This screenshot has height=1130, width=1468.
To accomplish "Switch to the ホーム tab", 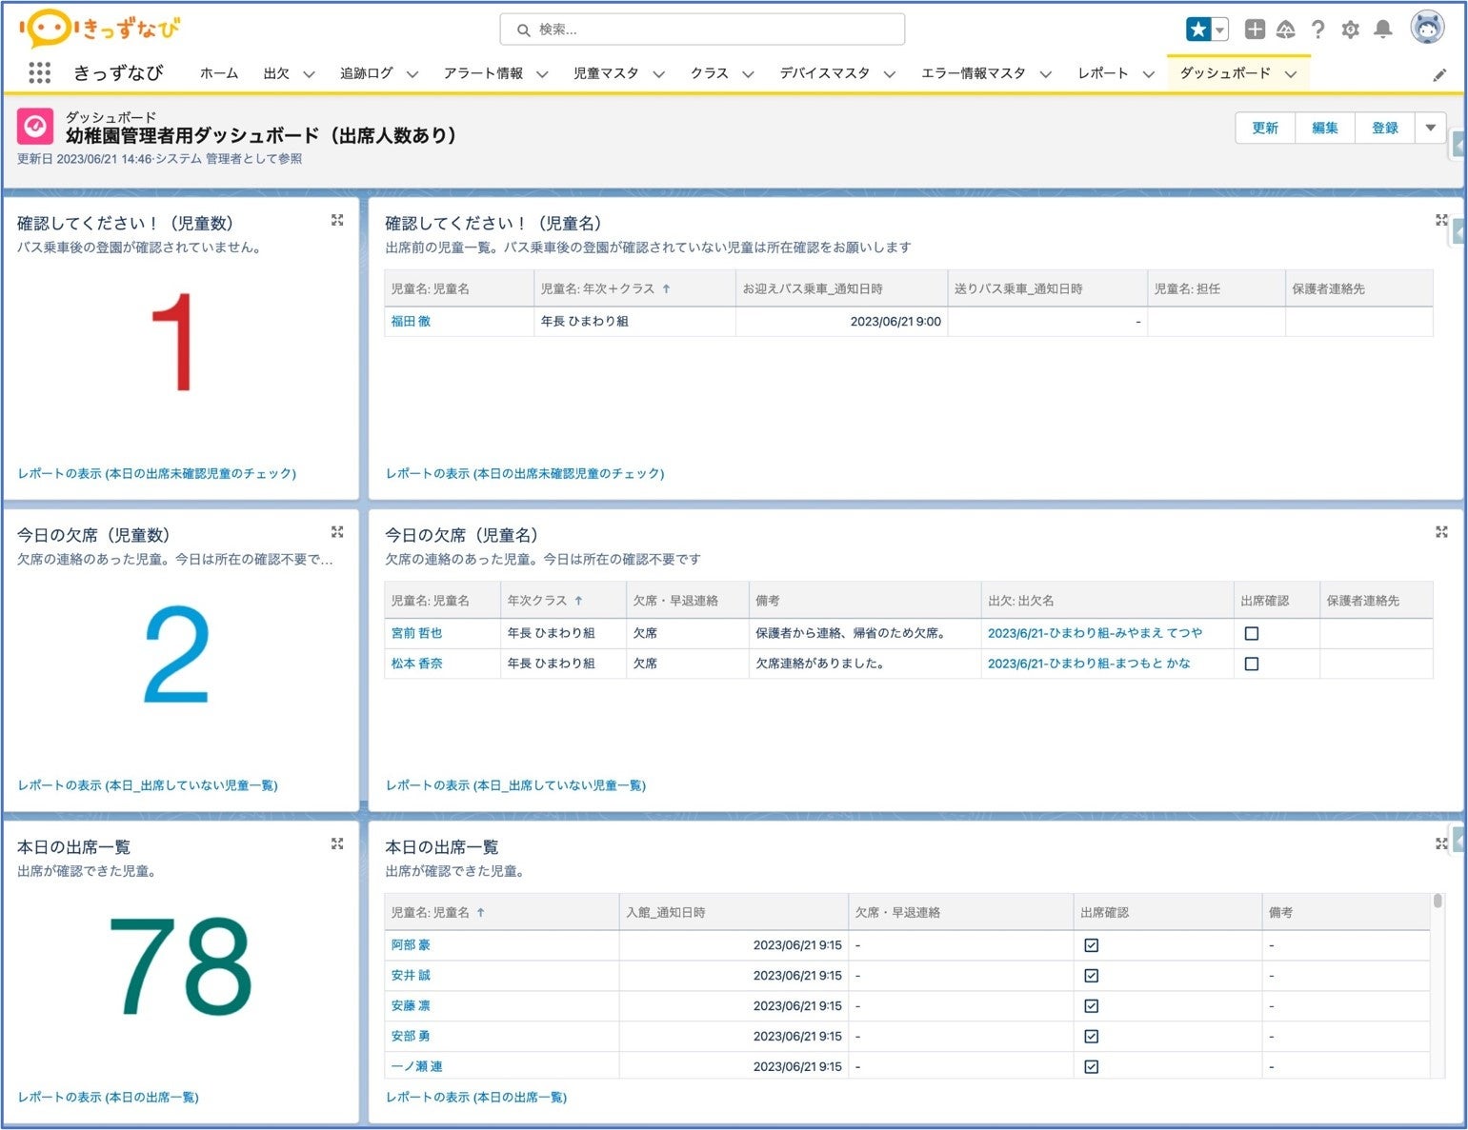I will pyautogui.click(x=219, y=73).
